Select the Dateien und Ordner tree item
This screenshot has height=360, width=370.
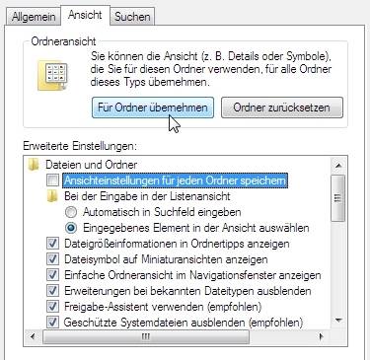click(91, 165)
